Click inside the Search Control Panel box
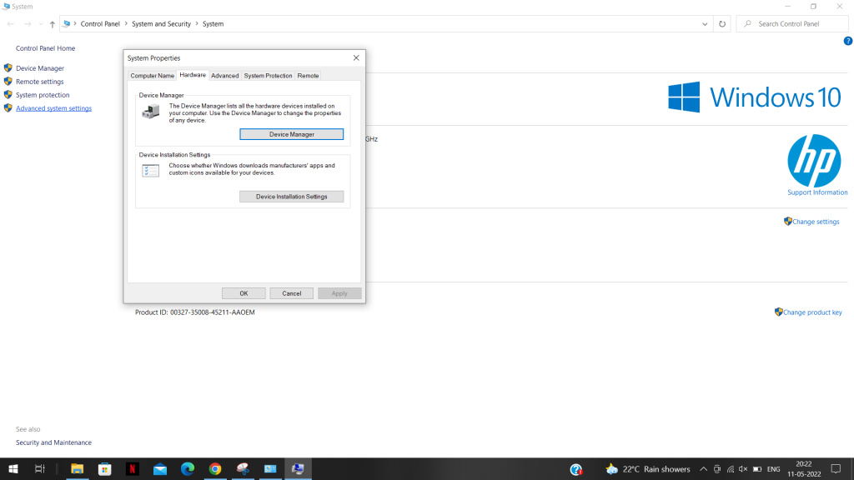The width and height of the screenshot is (854, 480). 792,23
